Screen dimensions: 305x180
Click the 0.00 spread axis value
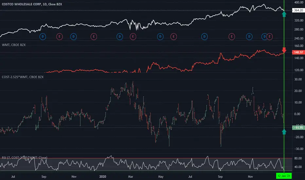pos(297,114)
